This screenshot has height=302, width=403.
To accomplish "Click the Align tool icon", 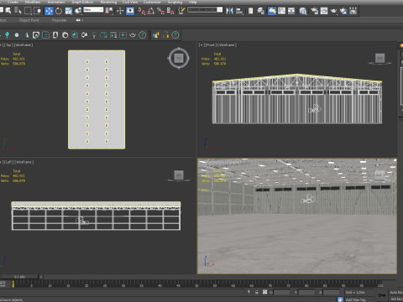I will point(239,11).
